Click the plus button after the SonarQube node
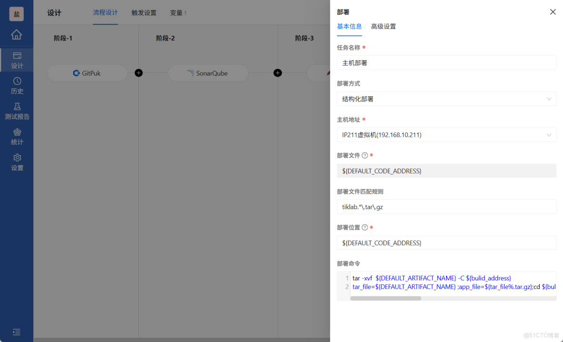The width and height of the screenshot is (563, 342). (x=278, y=73)
